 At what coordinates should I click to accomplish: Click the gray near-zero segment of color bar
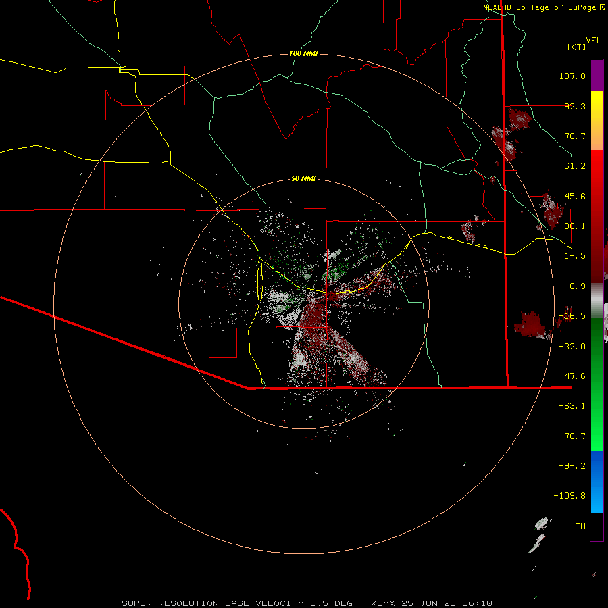click(597, 301)
